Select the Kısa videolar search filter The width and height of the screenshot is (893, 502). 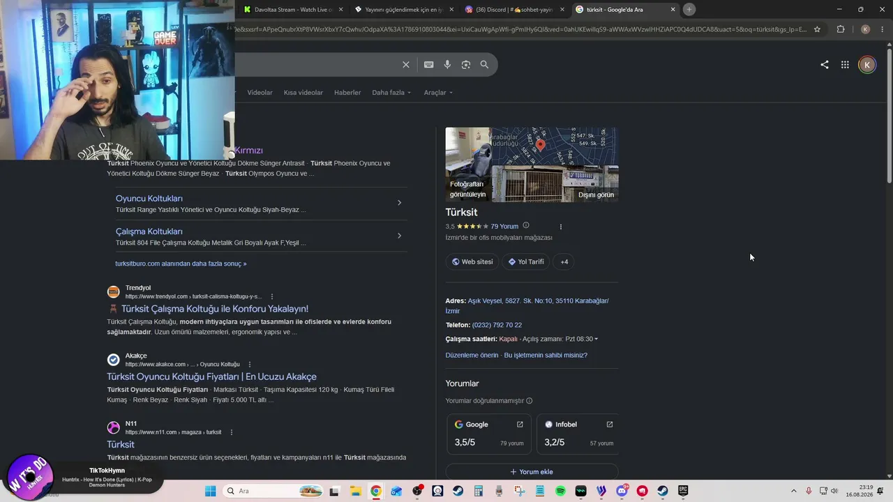coord(303,93)
